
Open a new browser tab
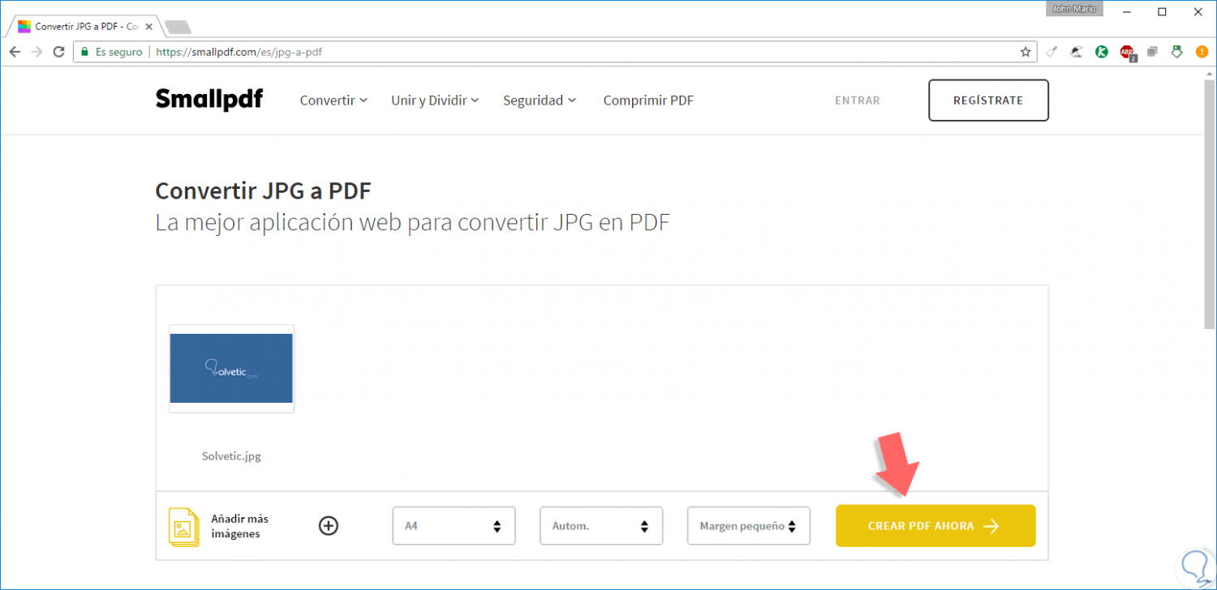point(178,27)
